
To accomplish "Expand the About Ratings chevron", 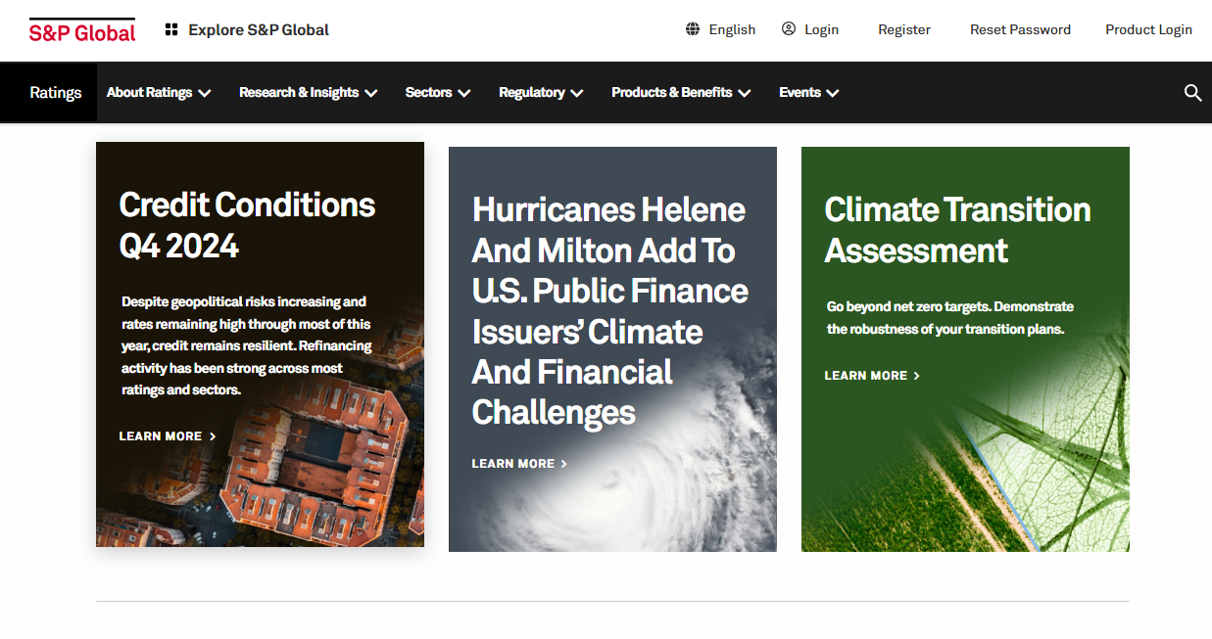I will [x=204, y=93].
